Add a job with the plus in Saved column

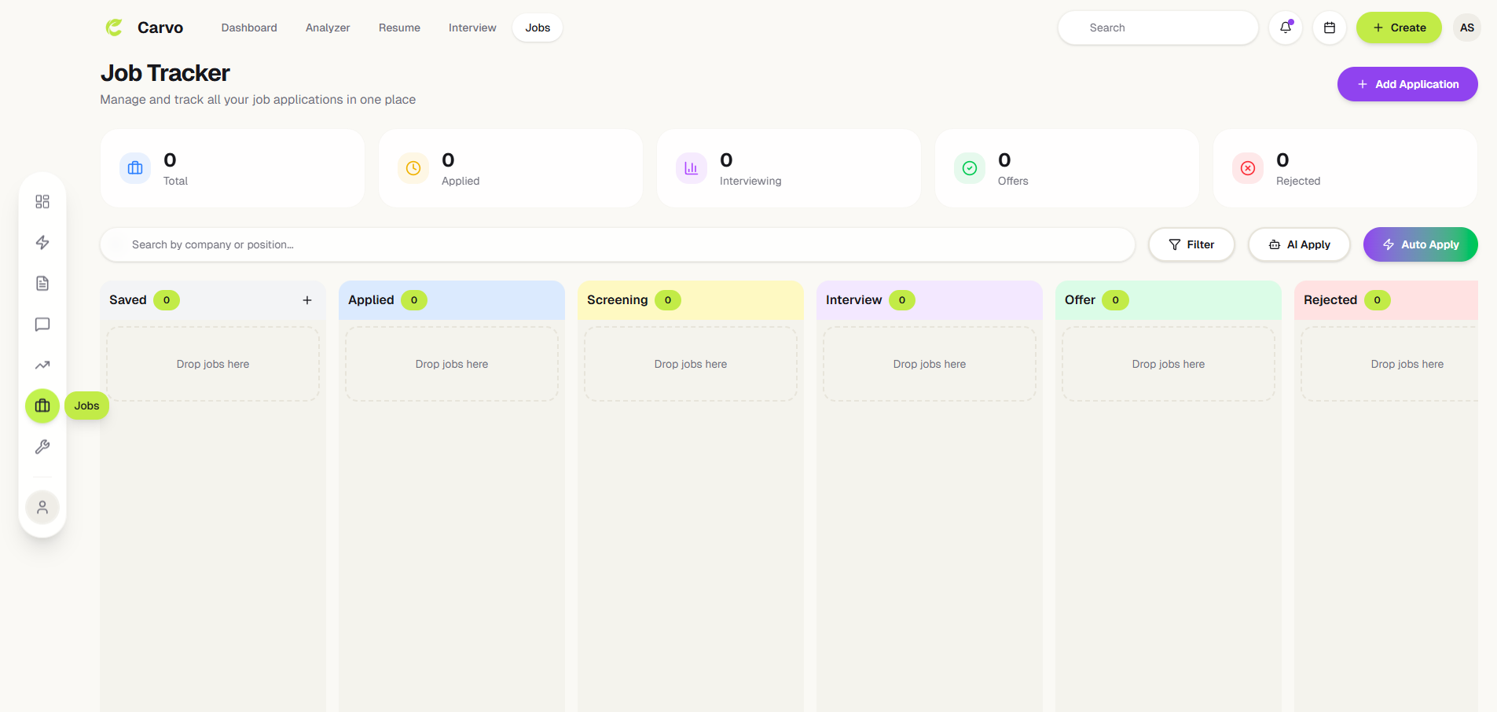click(307, 300)
